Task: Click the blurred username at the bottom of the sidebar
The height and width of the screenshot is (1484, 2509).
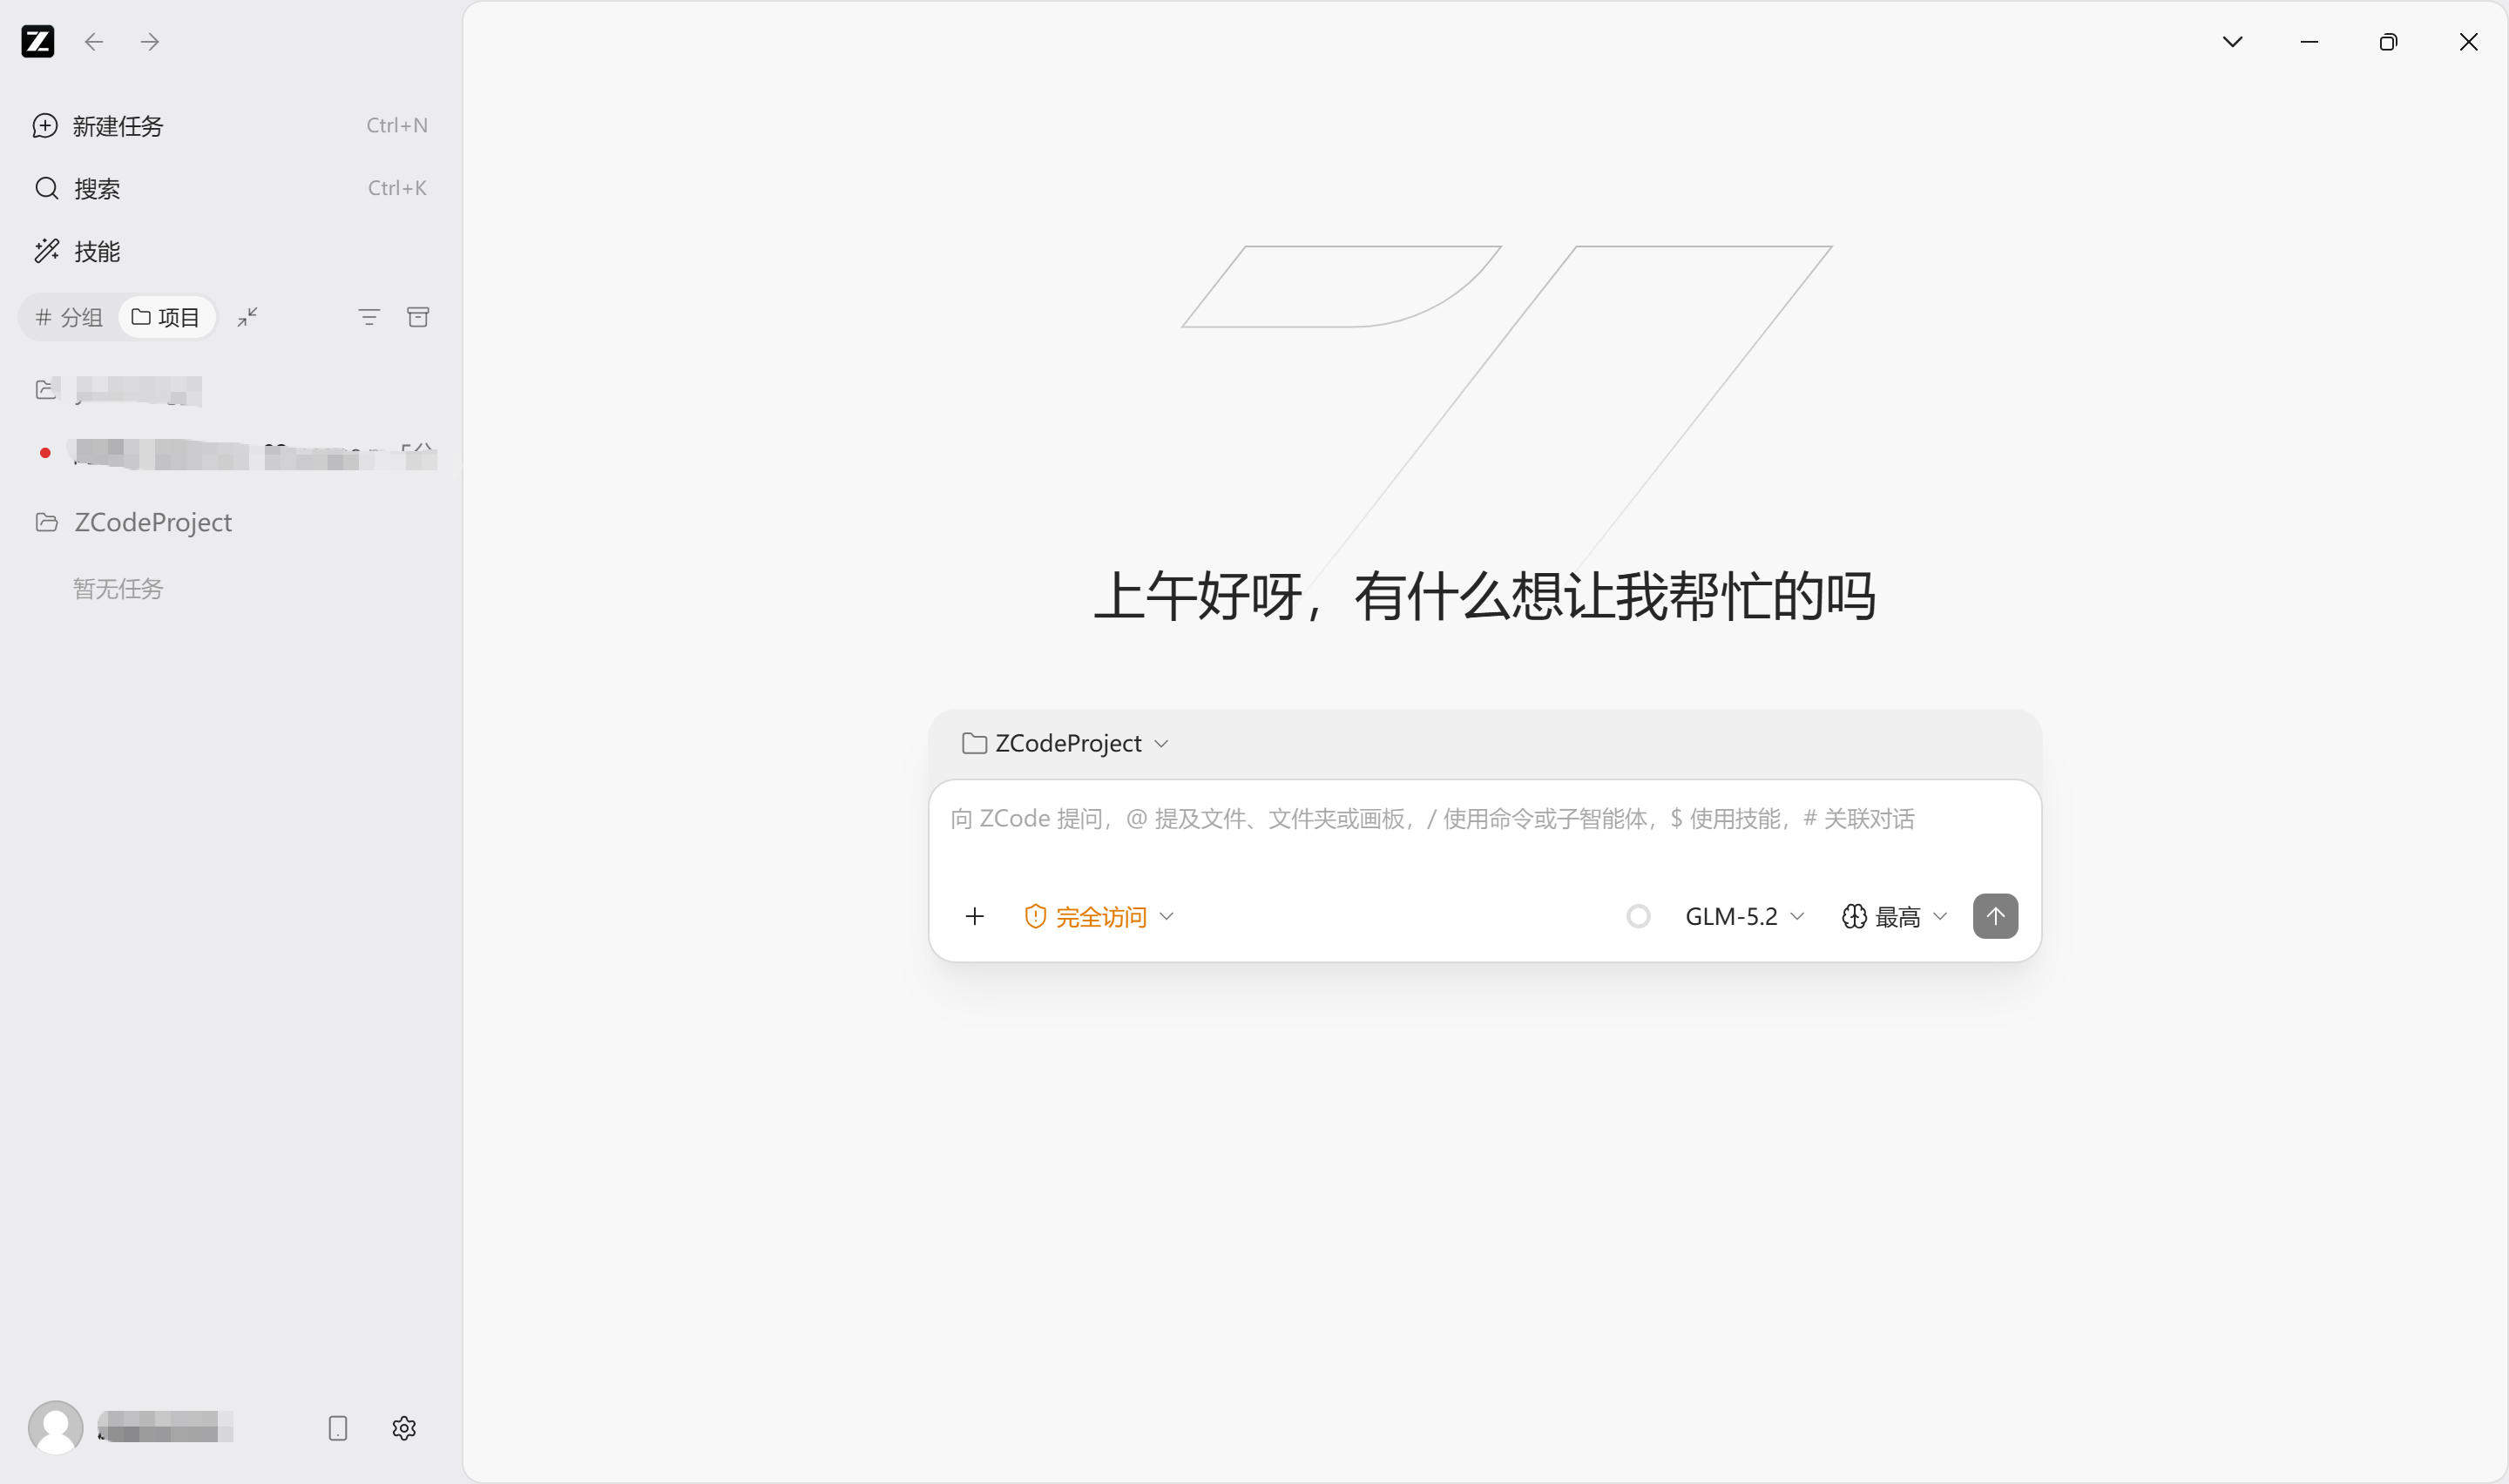Action: [165, 1427]
